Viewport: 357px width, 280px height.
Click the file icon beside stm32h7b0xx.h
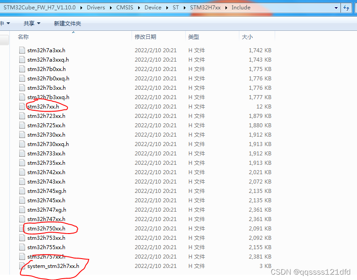22,69
